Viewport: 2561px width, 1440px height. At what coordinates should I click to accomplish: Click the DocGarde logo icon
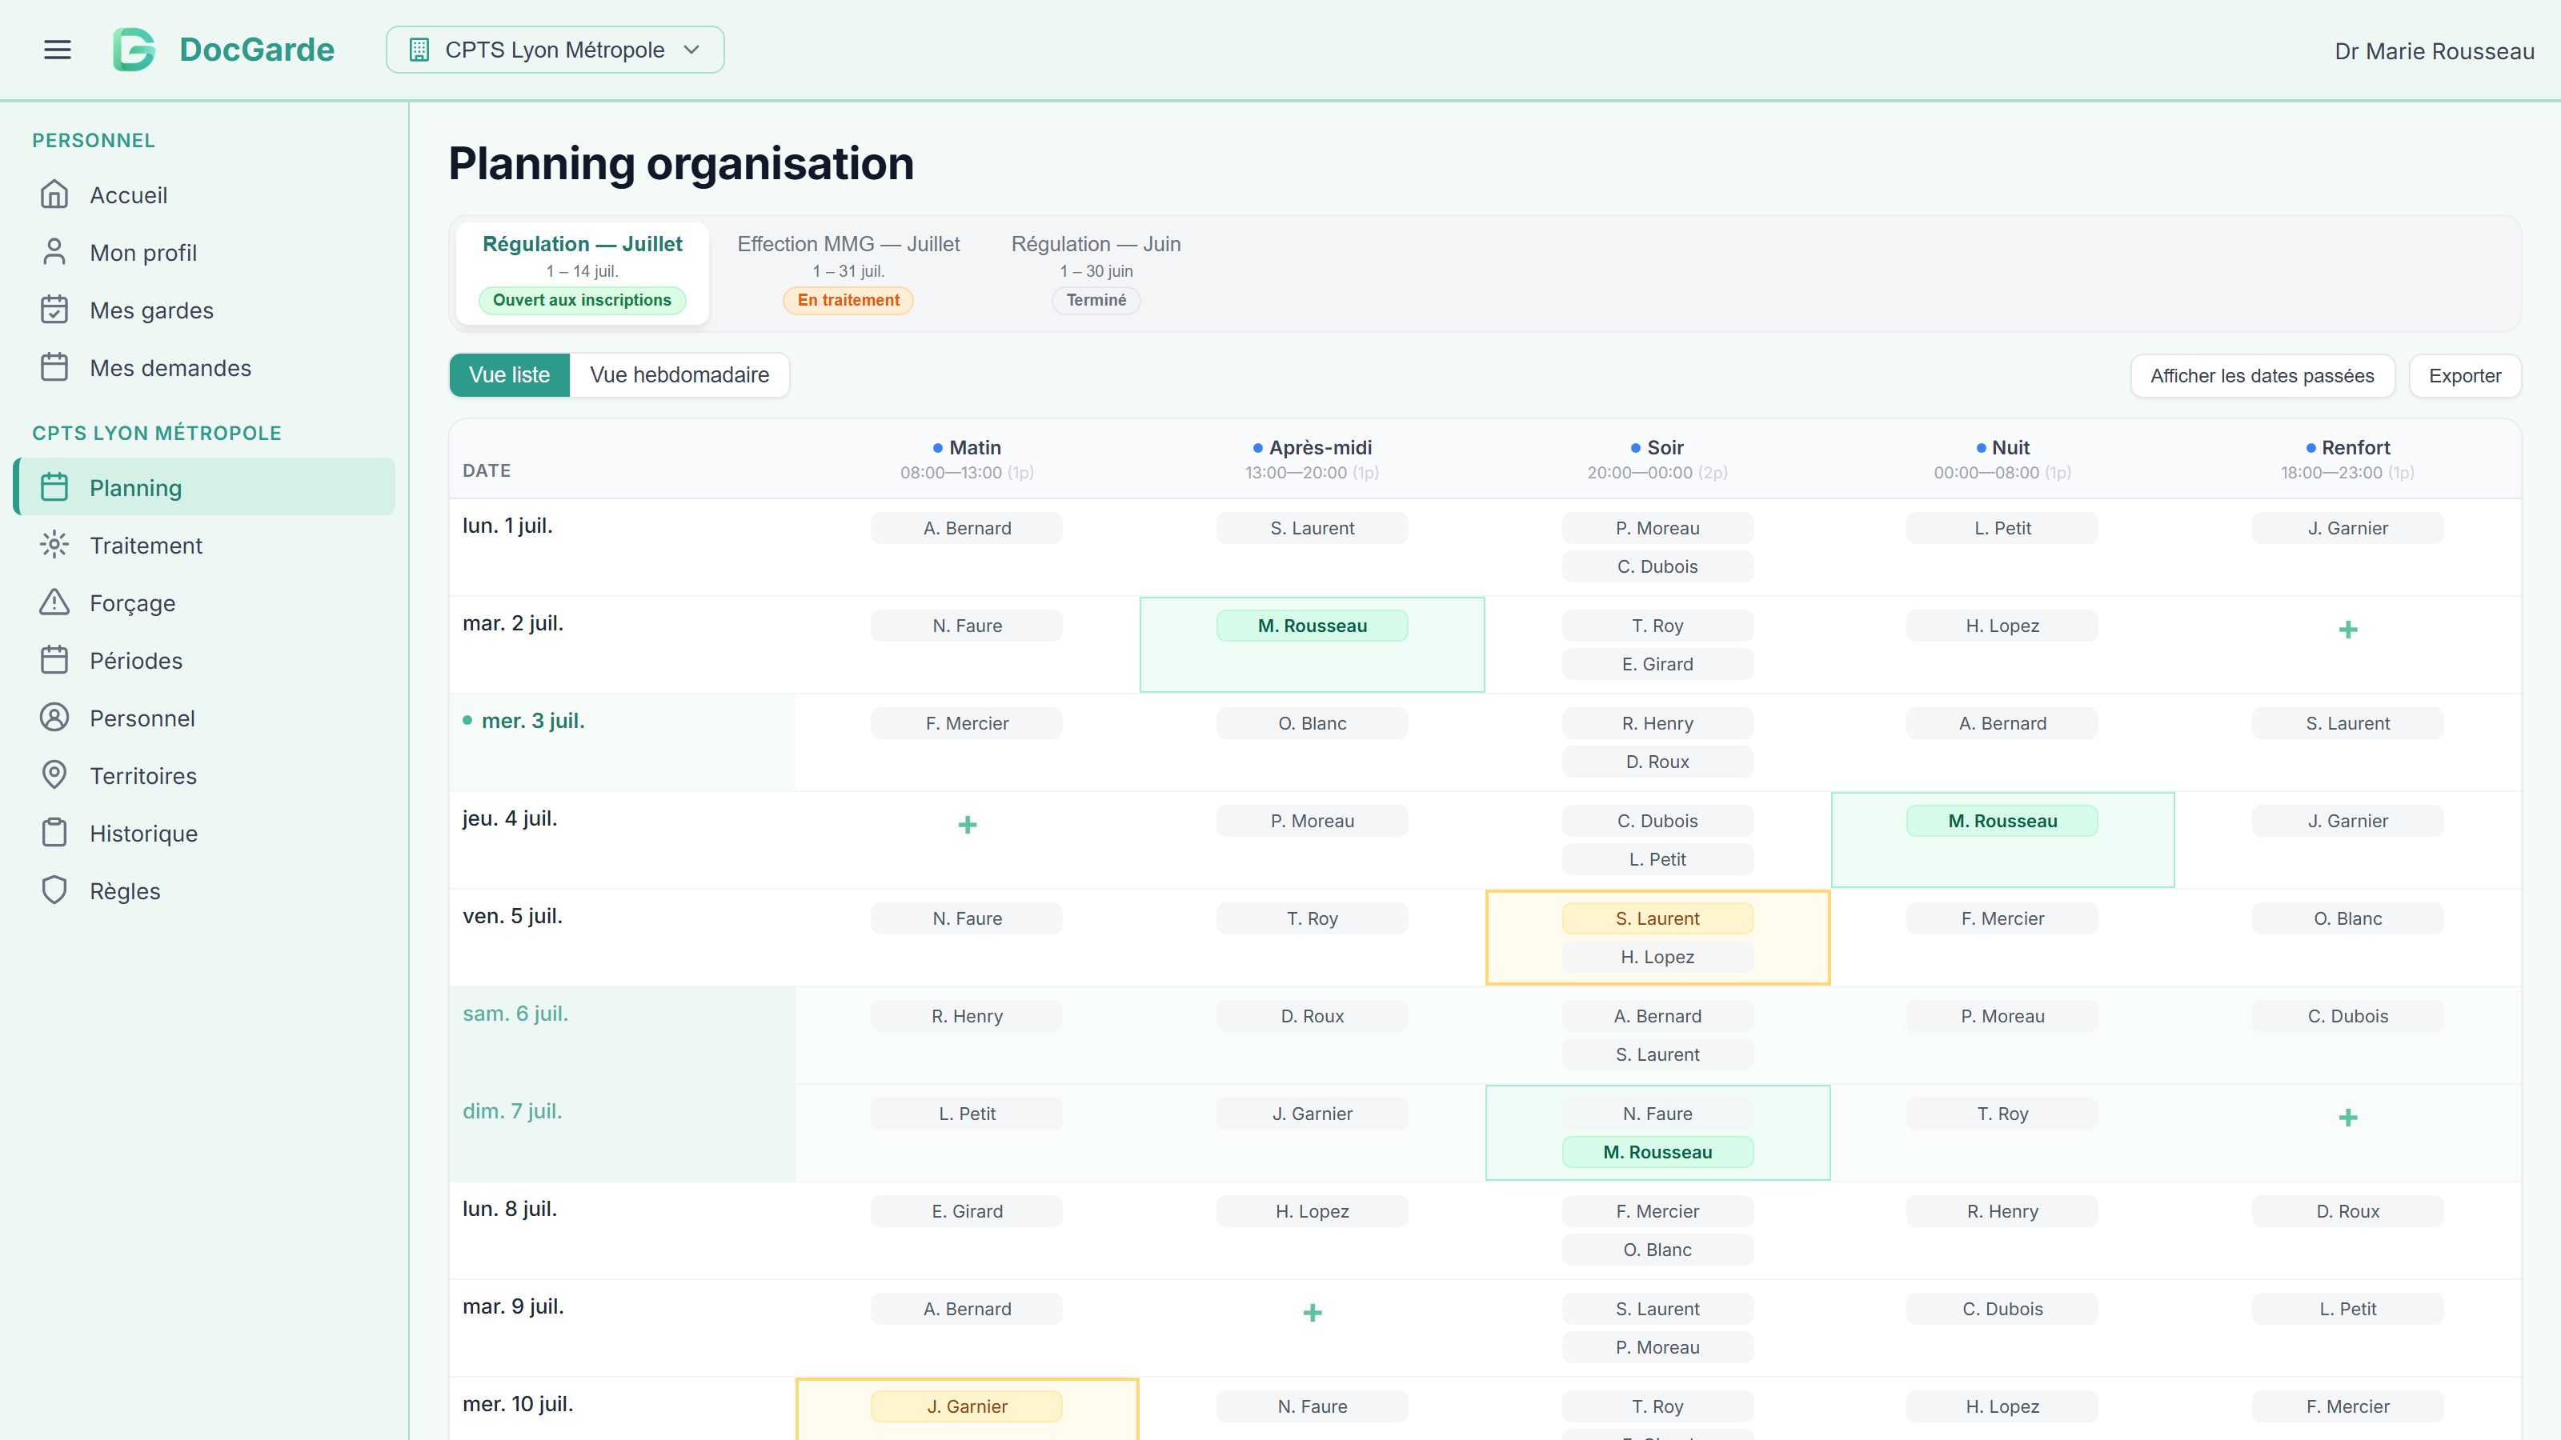pos(134,50)
